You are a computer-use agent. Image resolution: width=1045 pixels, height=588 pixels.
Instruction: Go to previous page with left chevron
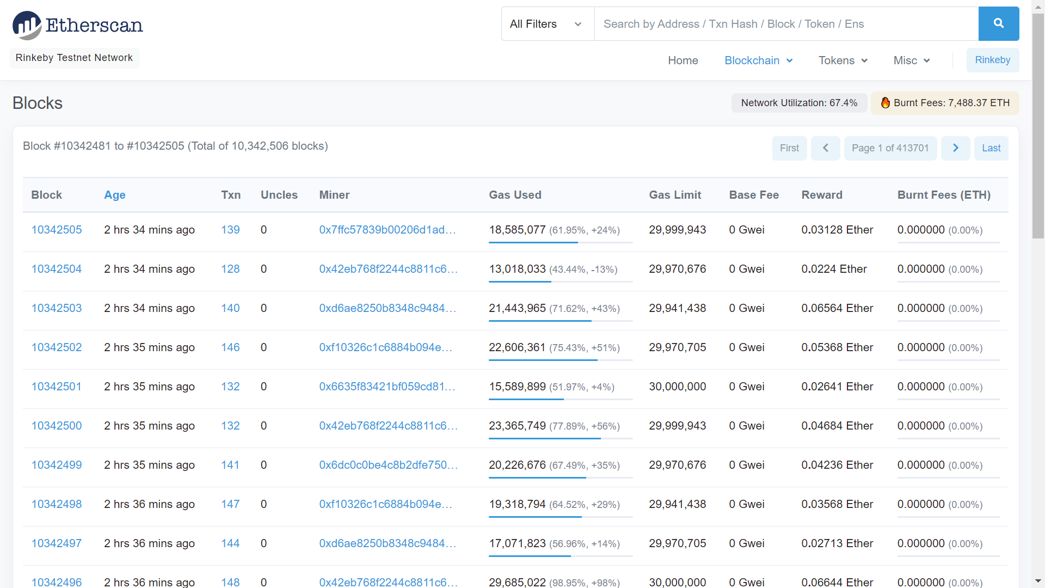coord(826,148)
